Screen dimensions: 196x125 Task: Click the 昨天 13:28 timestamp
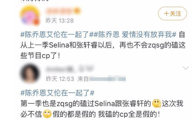pyautogui.click(x=60, y=21)
